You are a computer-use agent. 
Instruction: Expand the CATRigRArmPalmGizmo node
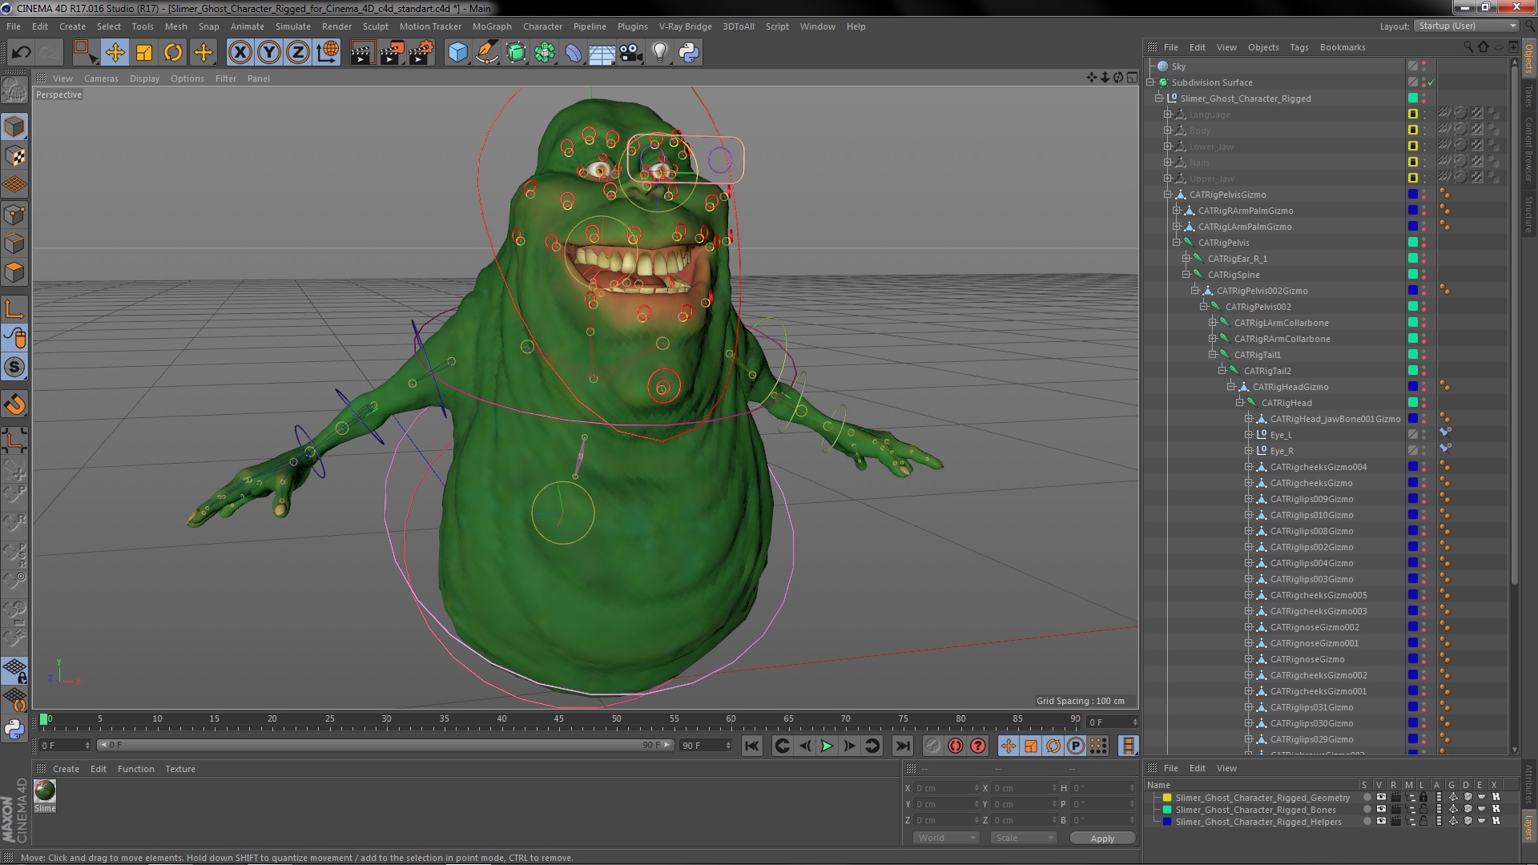click(x=1177, y=211)
